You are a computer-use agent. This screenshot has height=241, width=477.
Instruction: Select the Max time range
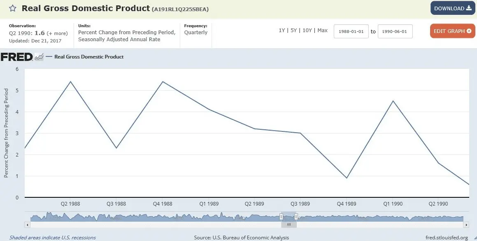(x=323, y=30)
